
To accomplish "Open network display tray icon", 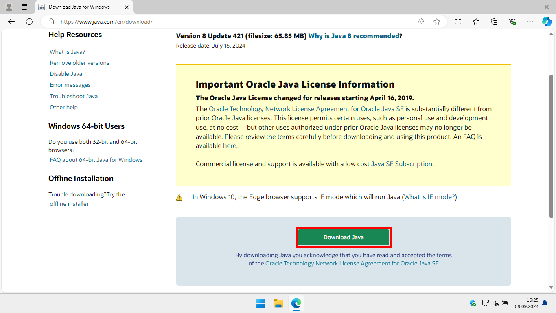I will [485, 303].
